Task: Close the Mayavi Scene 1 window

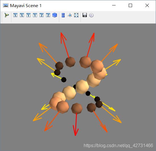Action: (147, 5)
